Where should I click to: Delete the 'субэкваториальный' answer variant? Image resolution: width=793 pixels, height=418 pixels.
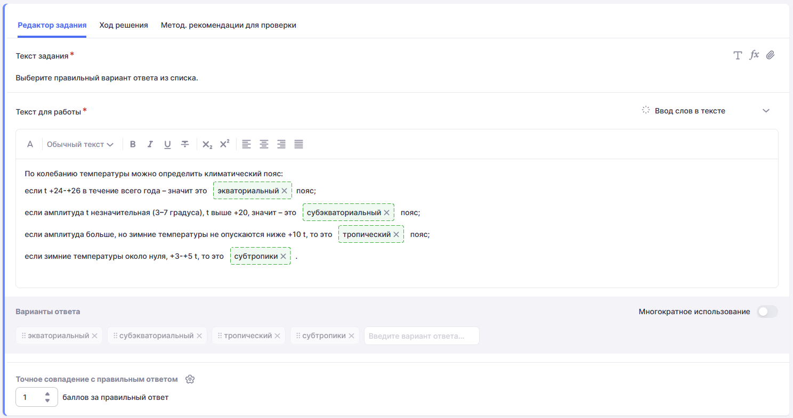(x=199, y=336)
